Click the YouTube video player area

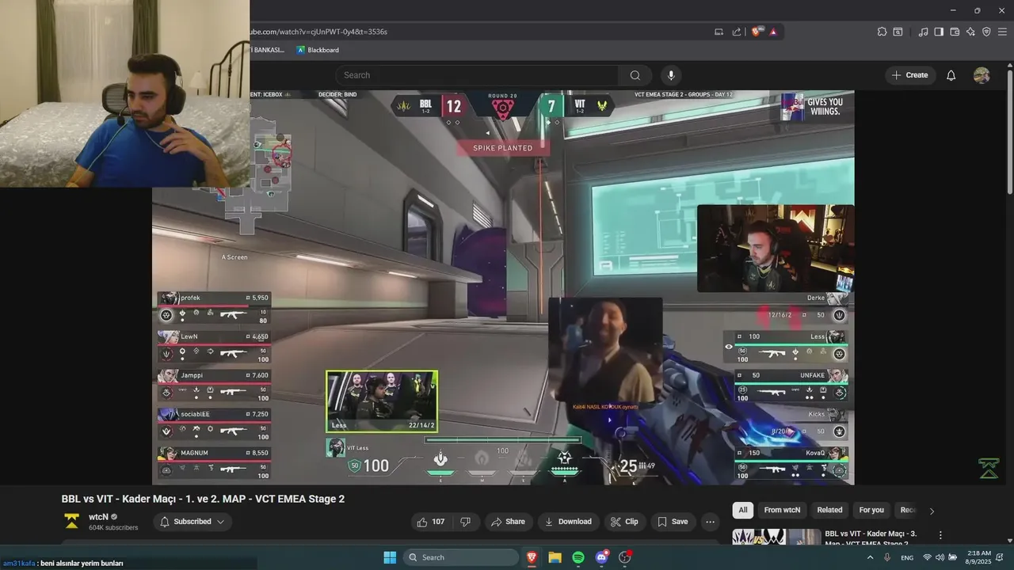click(503, 287)
